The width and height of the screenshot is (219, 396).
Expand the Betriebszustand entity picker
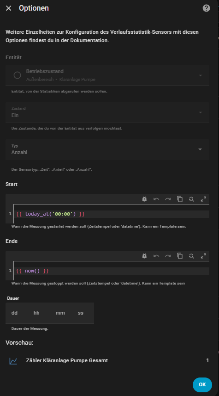pyautogui.click(x=107, y=75)
